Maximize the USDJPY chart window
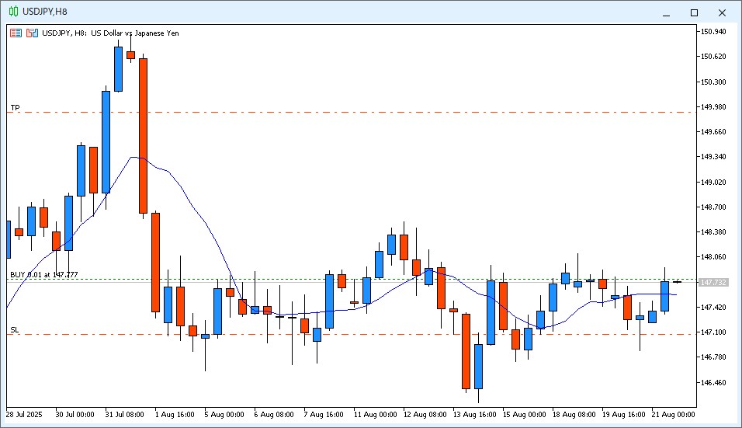The width and height of the screenshot is (742, 428). click(x=694, y=12)
